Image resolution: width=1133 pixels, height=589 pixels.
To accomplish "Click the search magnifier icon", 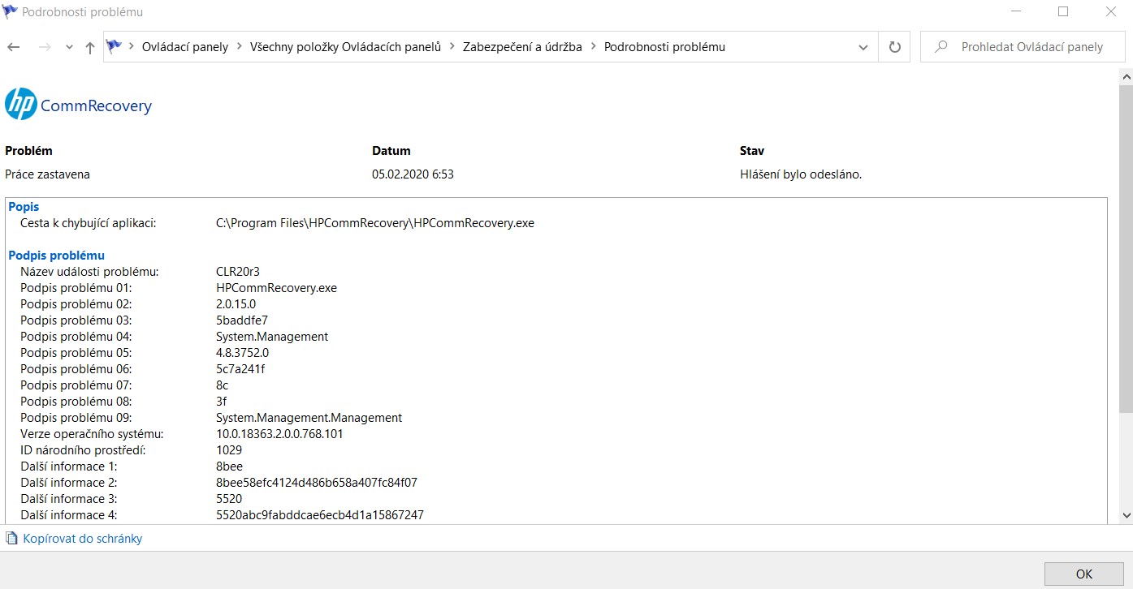I will pyautogui.click(x=941, y=47).
